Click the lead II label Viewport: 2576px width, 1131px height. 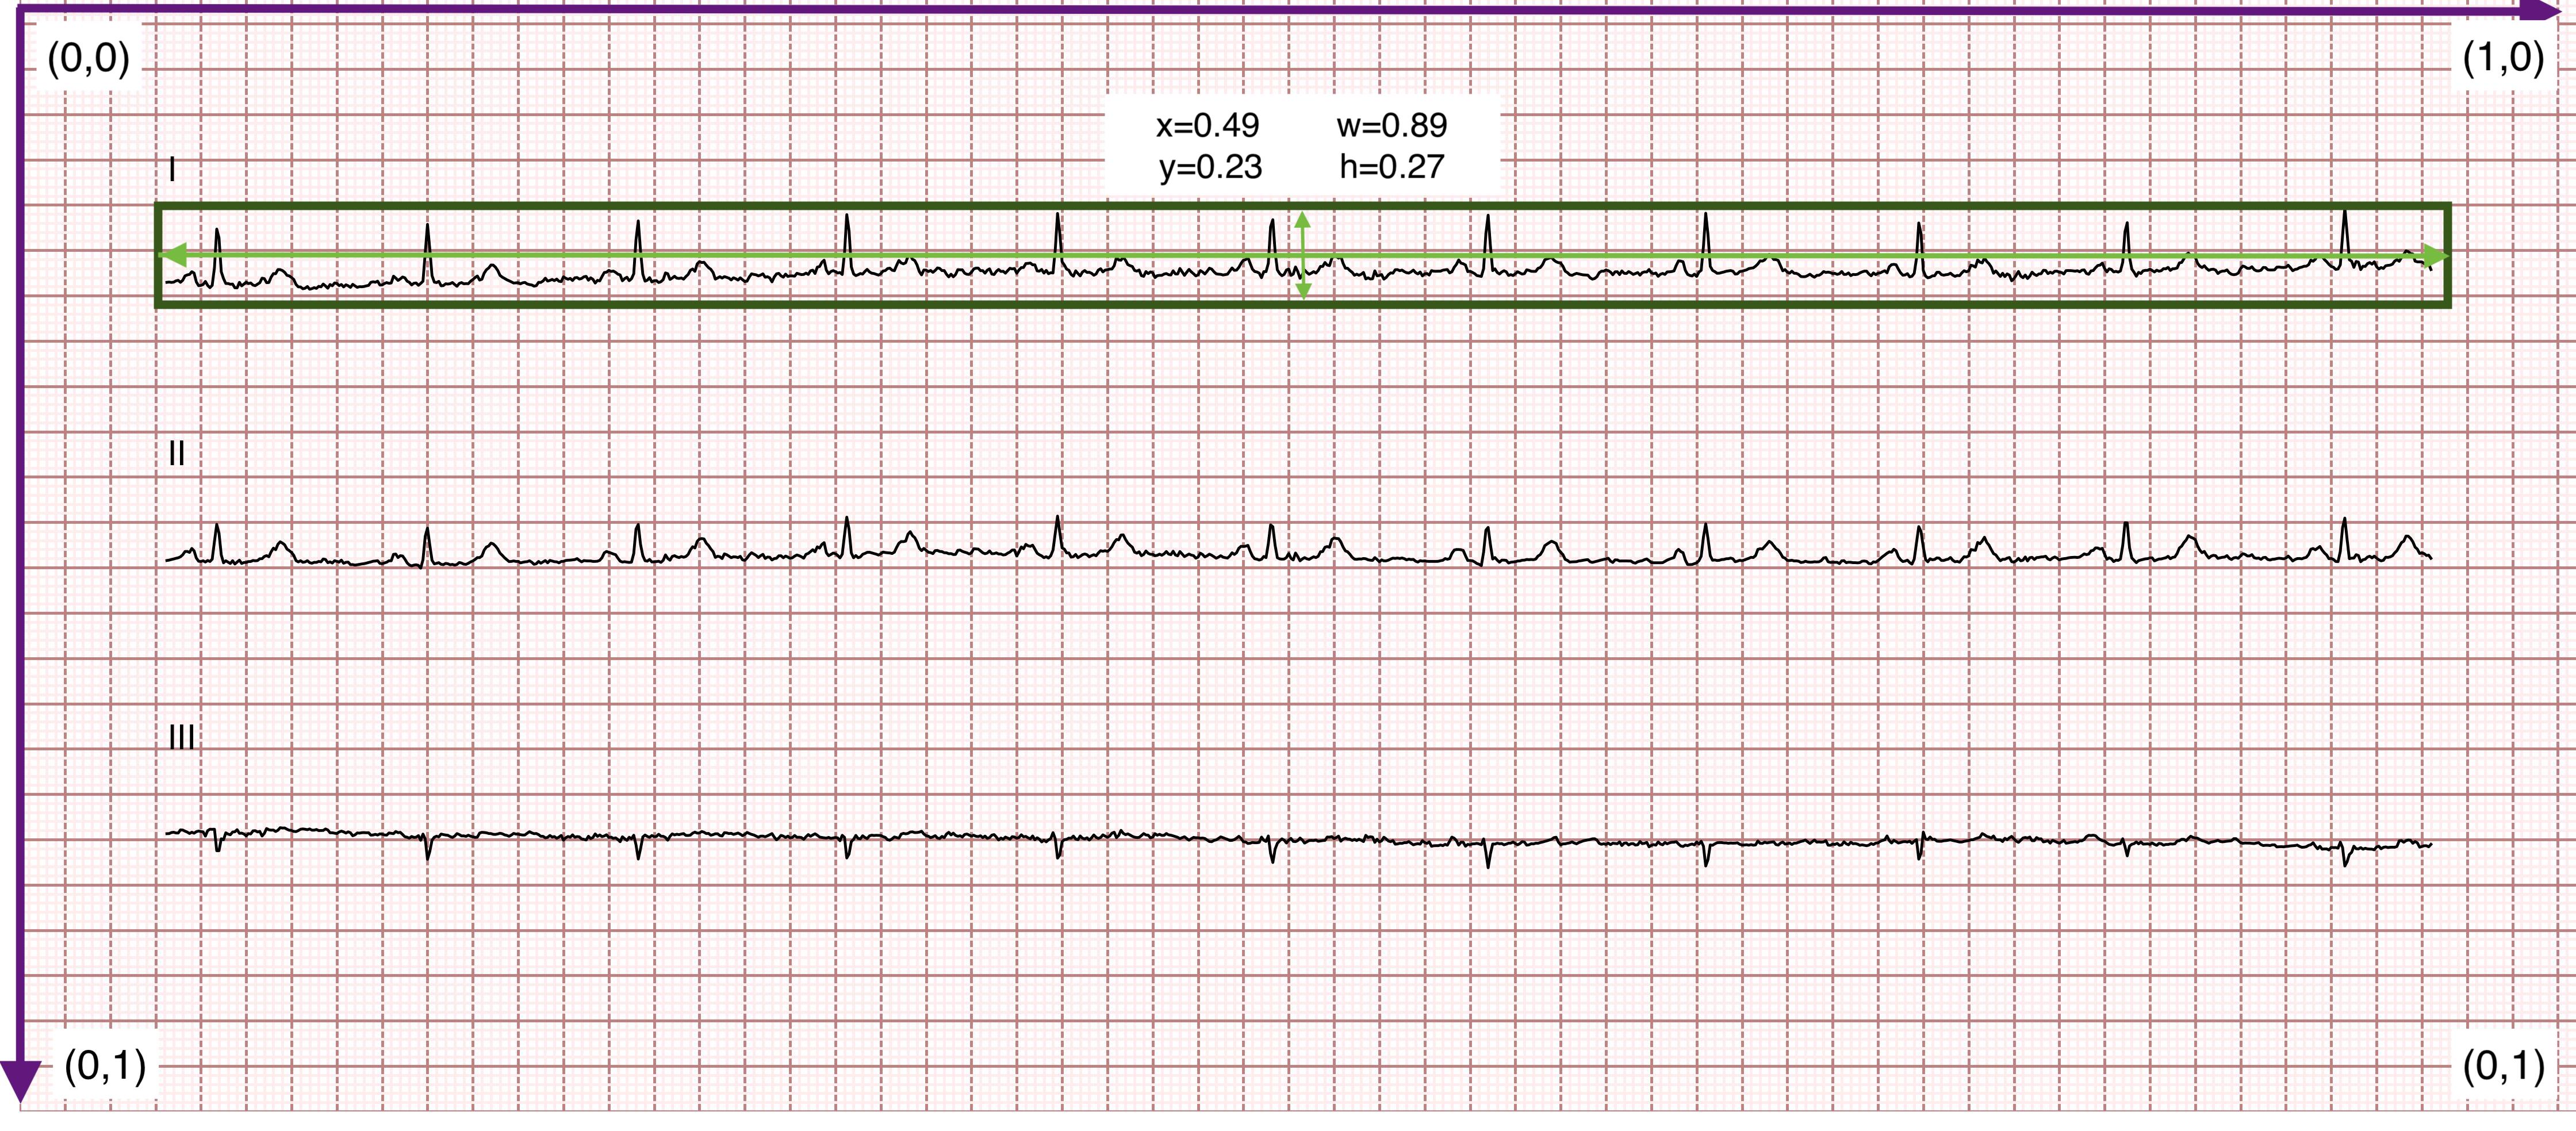(x=177, y=454)
